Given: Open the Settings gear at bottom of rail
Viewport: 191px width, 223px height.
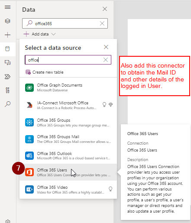Looking at the screenshot, I should click(x=7, y=221).
